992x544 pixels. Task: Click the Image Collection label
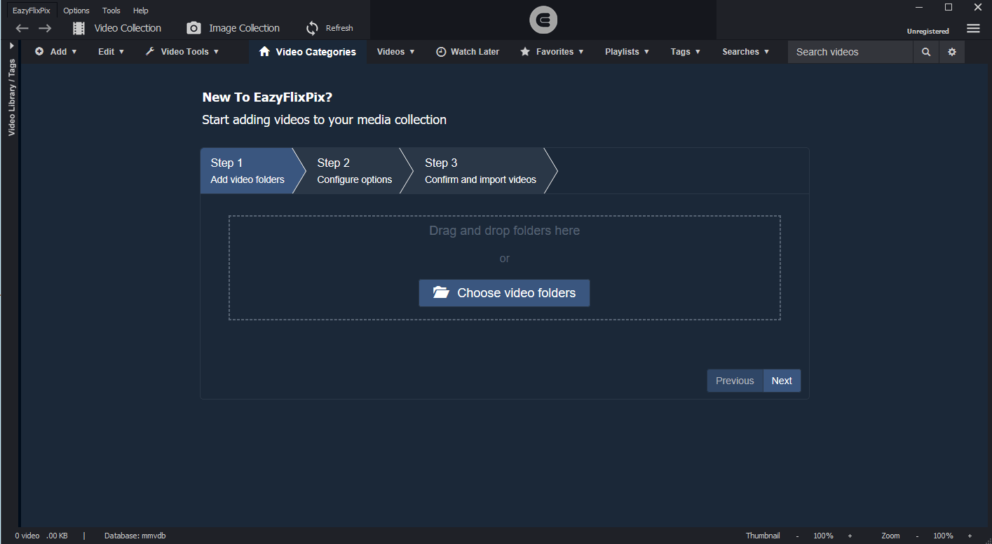click(x=244, y=28)
